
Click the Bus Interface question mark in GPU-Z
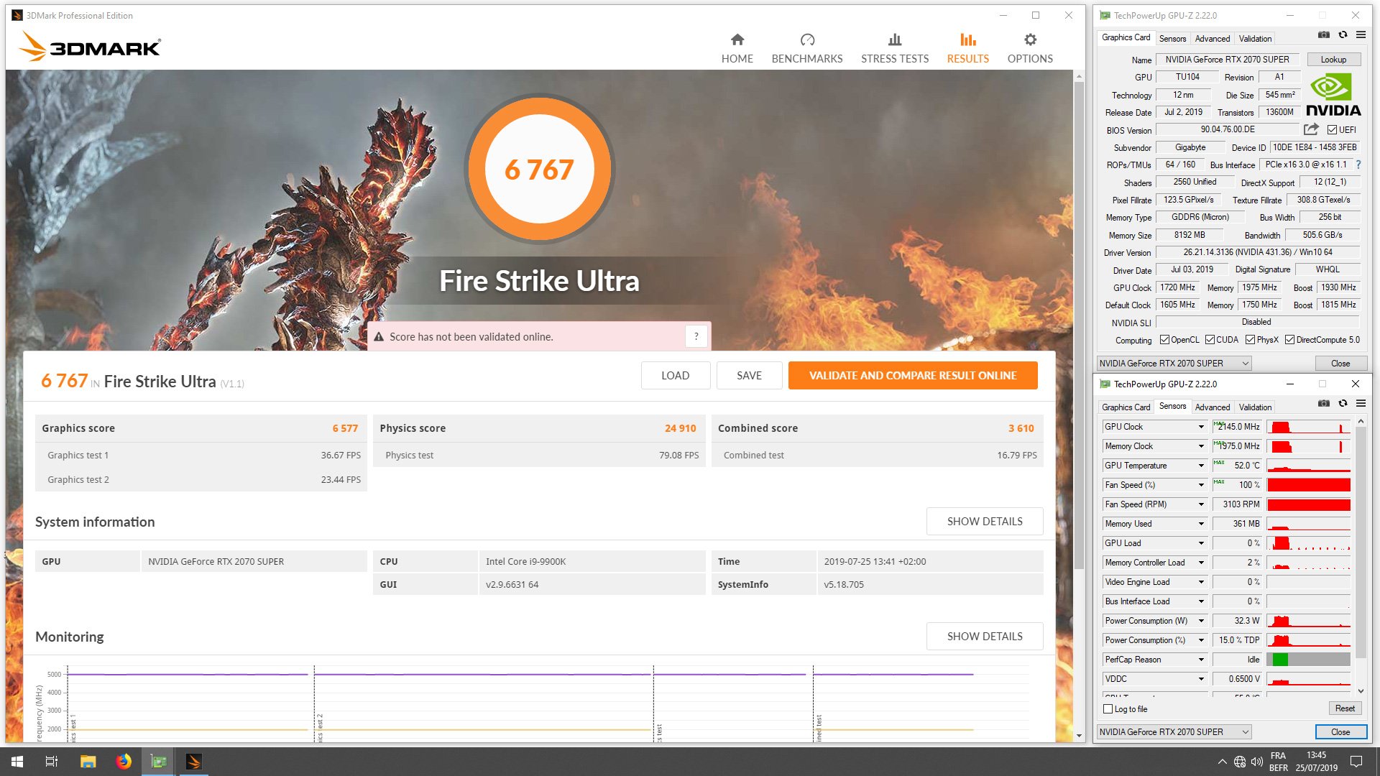tap(1358, 165)
